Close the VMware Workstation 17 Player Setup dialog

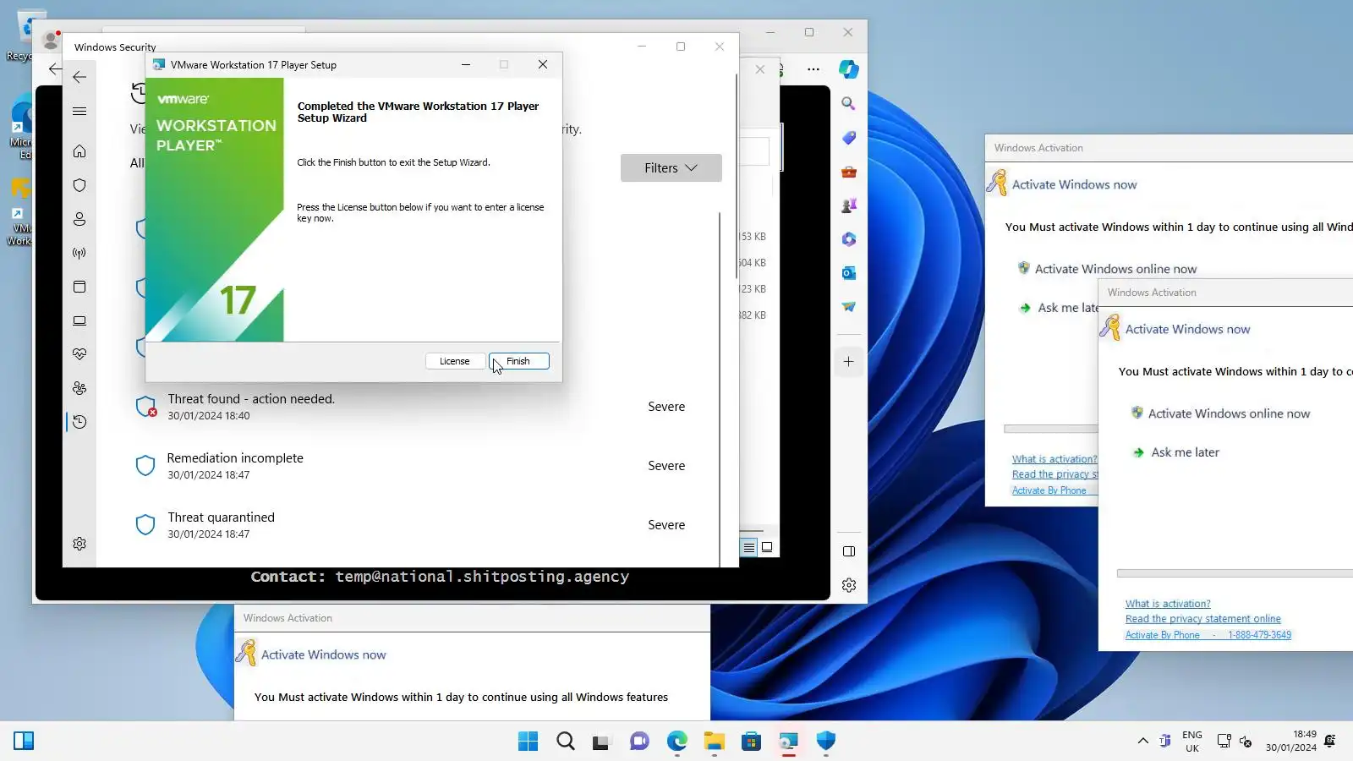(x=543, y=64)
